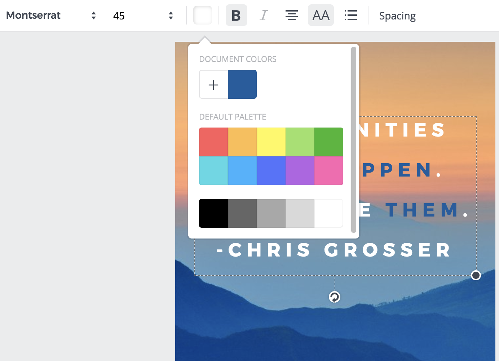The width and height of the screenshot is (499, 361).
Task: Pick the yellow palette color
Action: pos(271,142)
